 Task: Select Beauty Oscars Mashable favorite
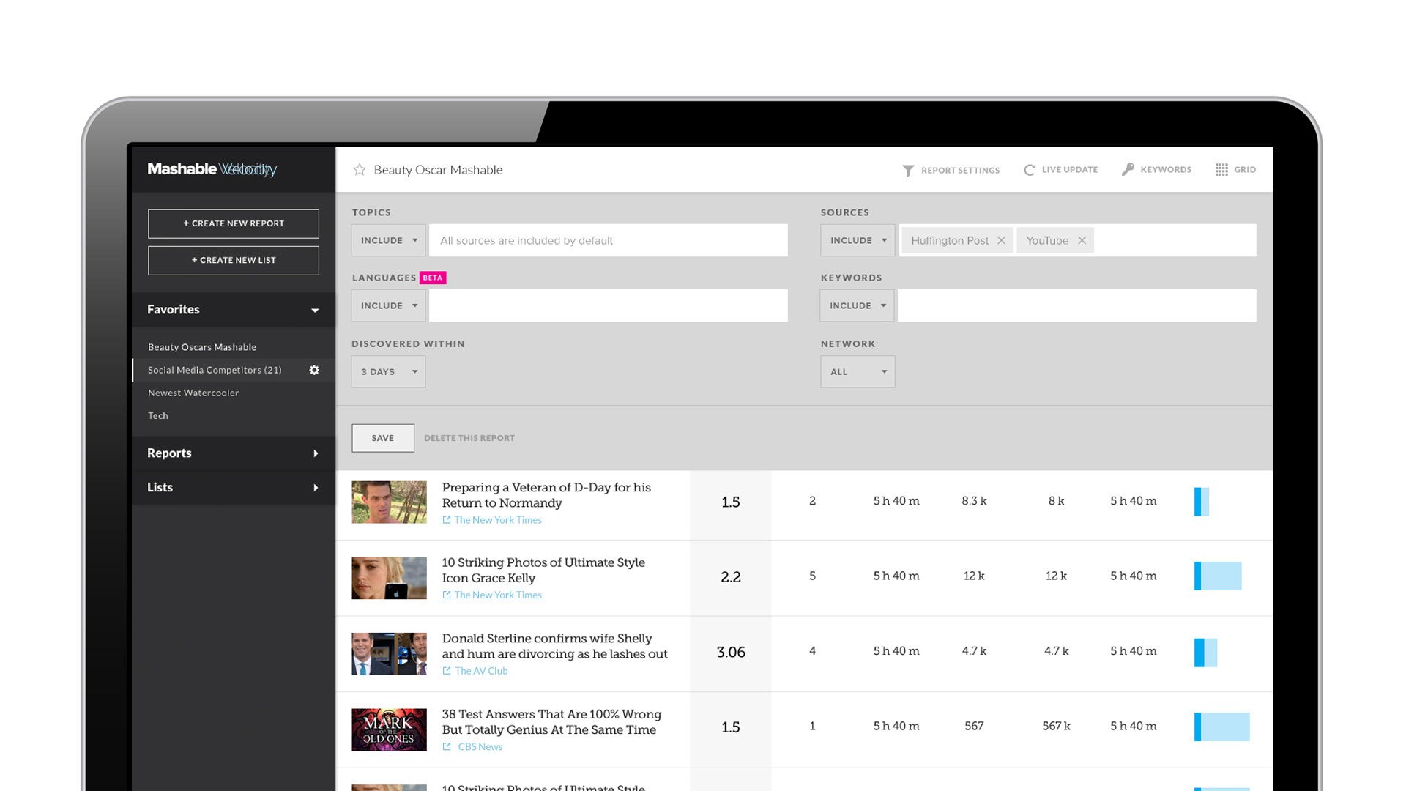(202, 347)
